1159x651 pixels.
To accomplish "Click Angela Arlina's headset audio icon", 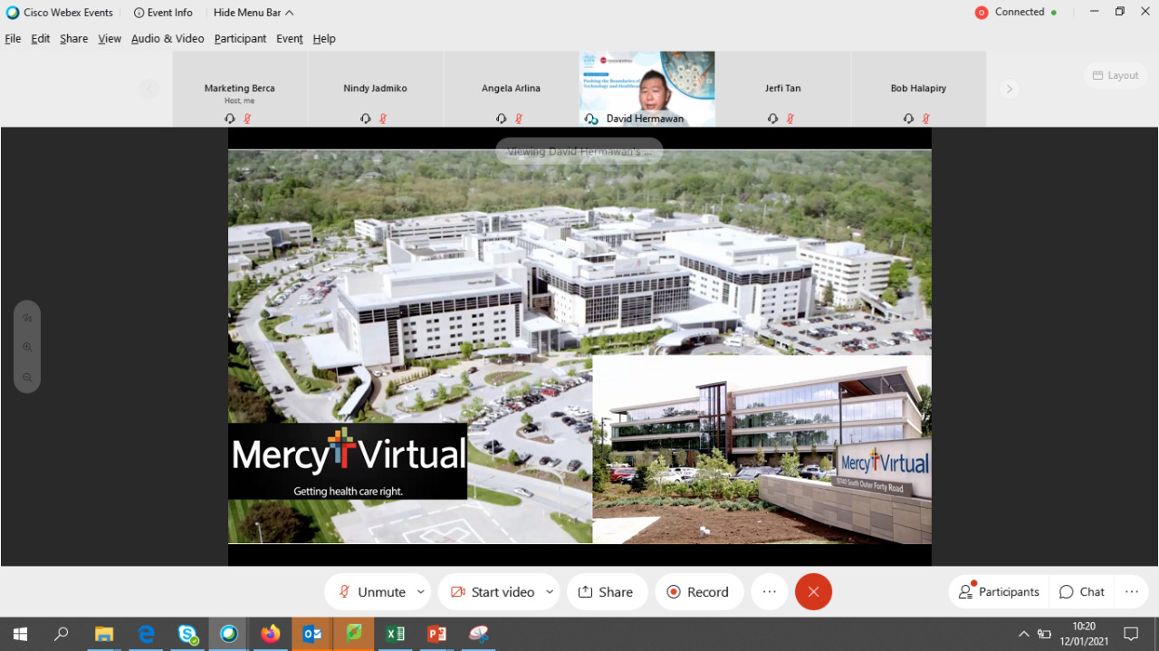I will 502,119.
